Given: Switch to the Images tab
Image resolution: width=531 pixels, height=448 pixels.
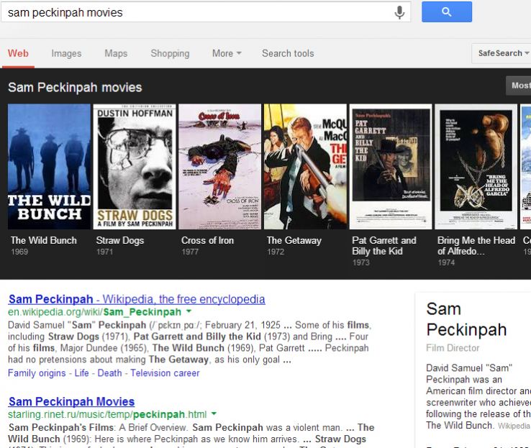Looking at the screenshot, I should tap(66, 53).
